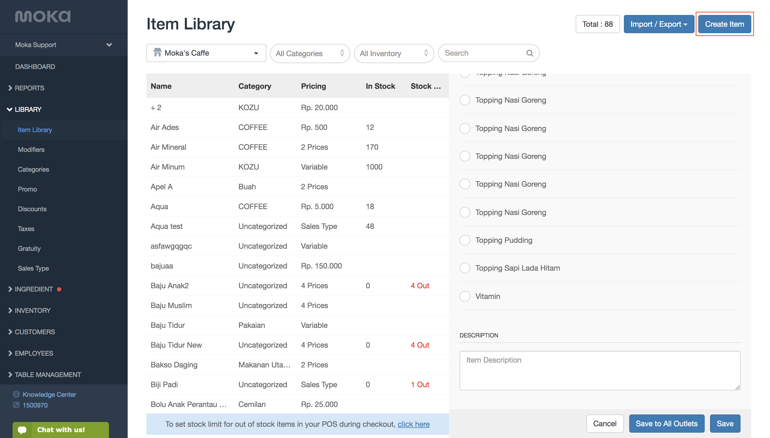
Task: Open the All Categories filter
Action: [x=309, y=53]
